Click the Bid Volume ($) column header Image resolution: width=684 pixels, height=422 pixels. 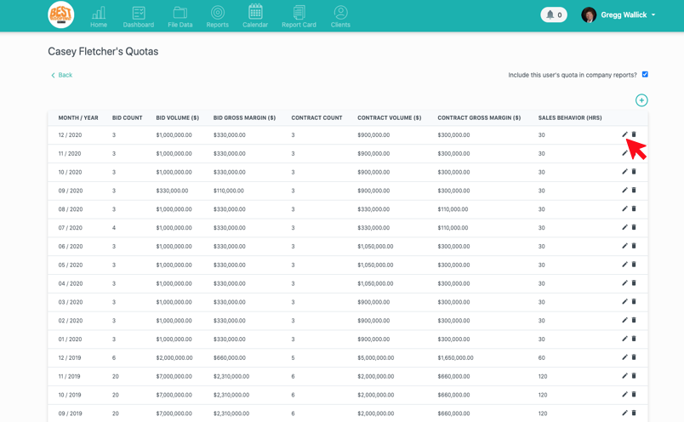click(x=178, y=117)
